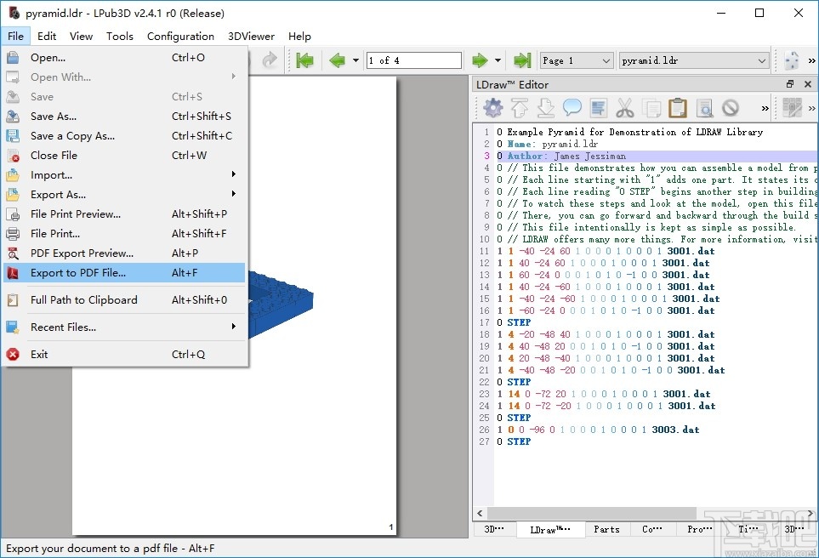
Task: Expand the Open With submenu
Action: tap(124, 77)
